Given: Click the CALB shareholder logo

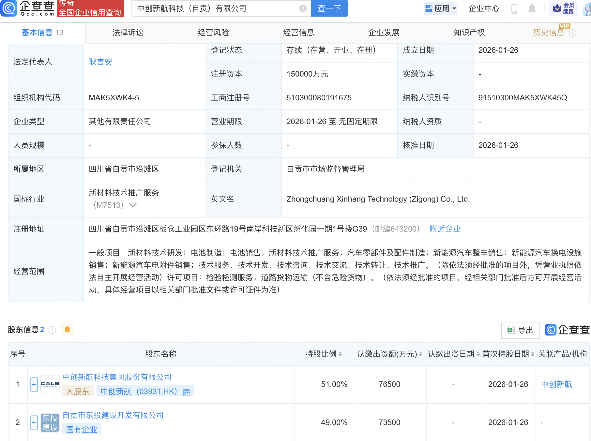Looking at the screenshot, I should tap(50, 384).
